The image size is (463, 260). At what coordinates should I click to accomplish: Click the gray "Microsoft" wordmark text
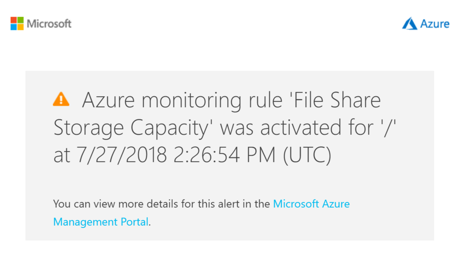pos(49,24)
